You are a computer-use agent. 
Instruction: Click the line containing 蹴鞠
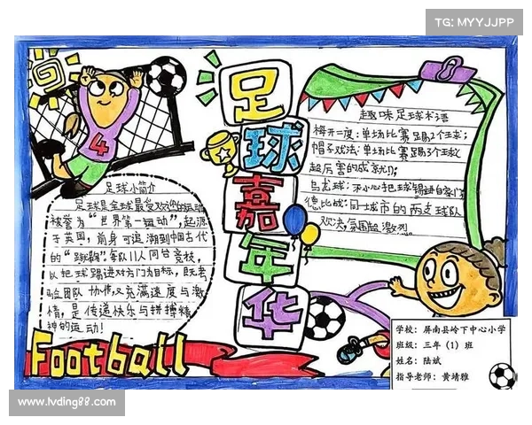point(126,257)
